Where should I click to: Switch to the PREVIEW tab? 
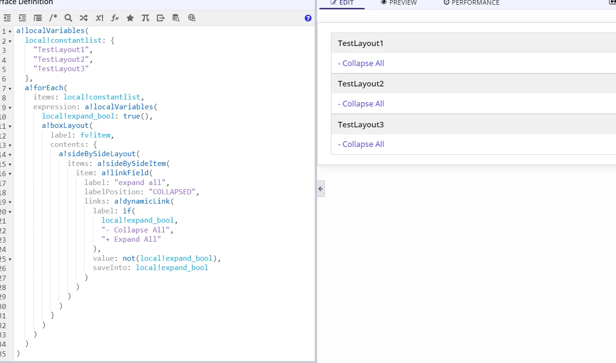pos(399,3)
